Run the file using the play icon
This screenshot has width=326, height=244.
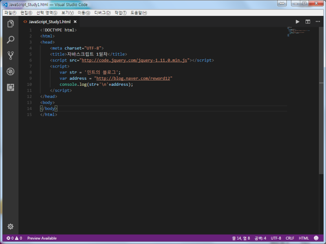[297, 22]
